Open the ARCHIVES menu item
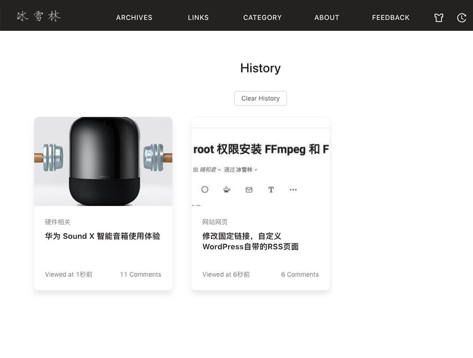This screenshot has width=473, height=358. click(134, 17)
